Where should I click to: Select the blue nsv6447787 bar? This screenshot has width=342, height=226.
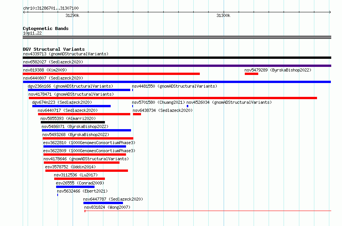[103, 203]
